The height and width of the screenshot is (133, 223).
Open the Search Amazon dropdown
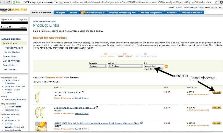(x=98, y=66)
